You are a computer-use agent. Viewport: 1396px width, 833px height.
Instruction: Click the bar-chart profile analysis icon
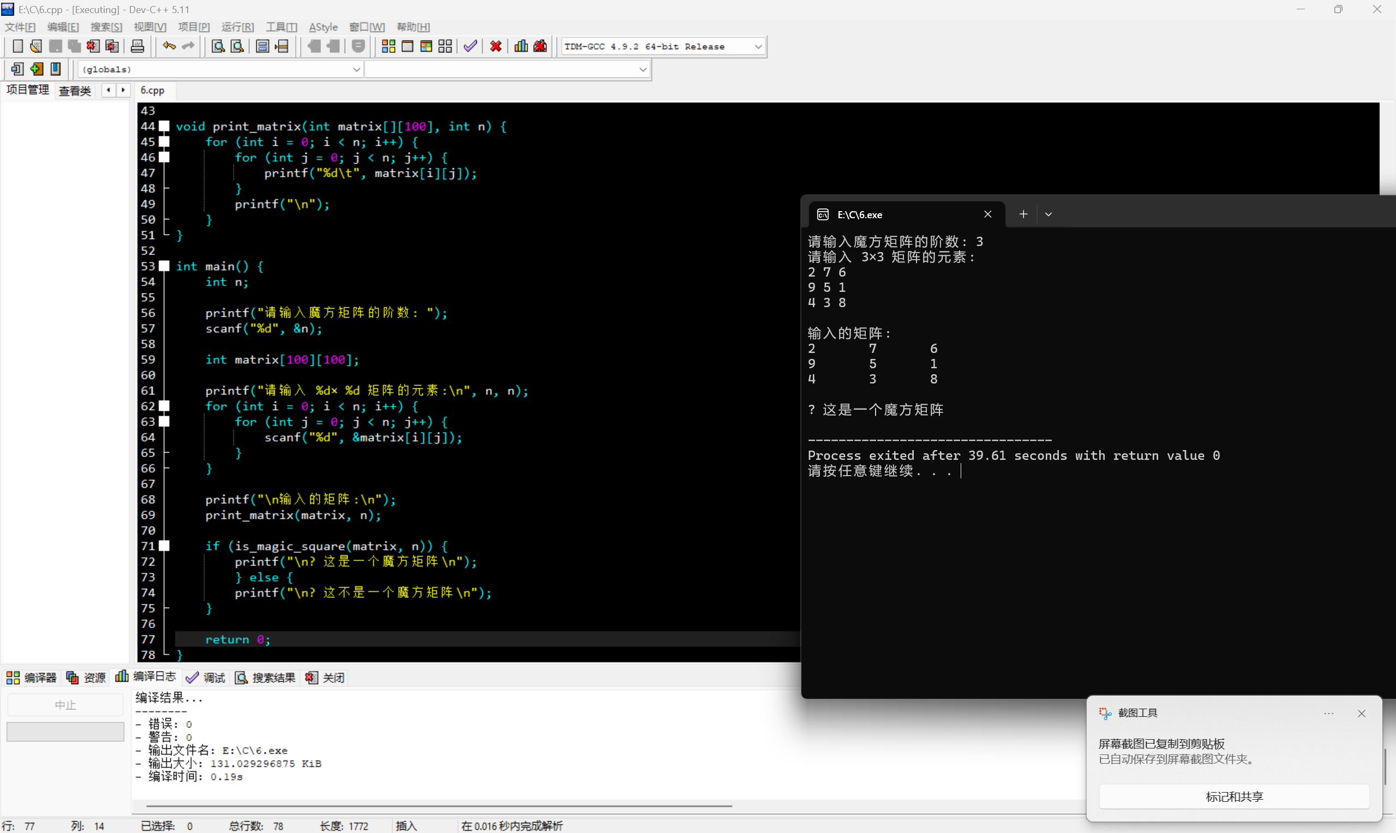coord(521,46)
